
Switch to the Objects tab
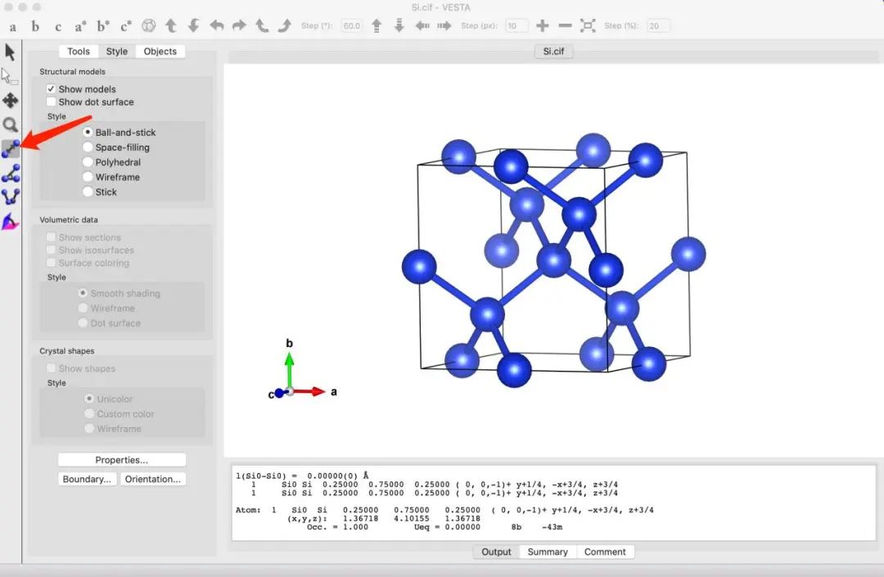point(160,52)
